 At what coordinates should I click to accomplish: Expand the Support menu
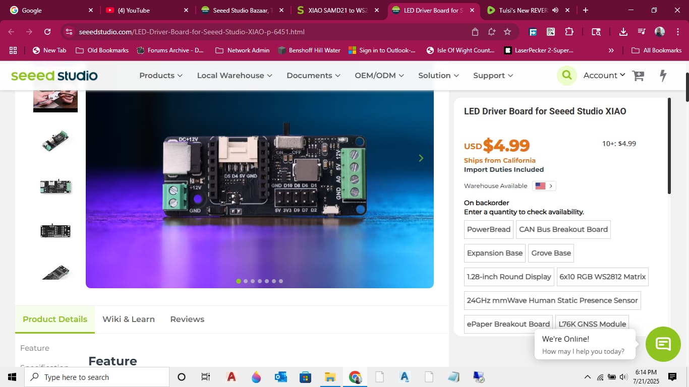493,76
